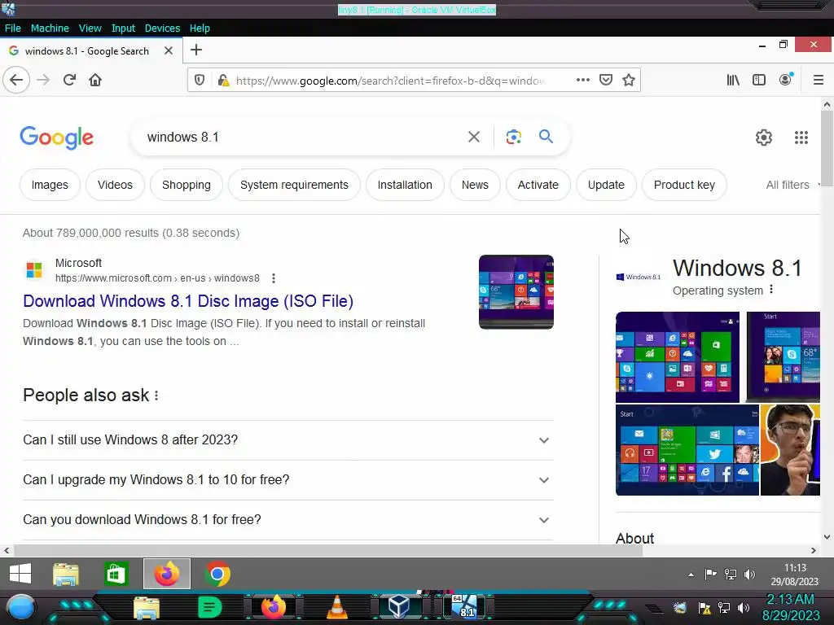Apply the Product key filter chip
The width and height of the screenshot is (834, 625).
684,185
